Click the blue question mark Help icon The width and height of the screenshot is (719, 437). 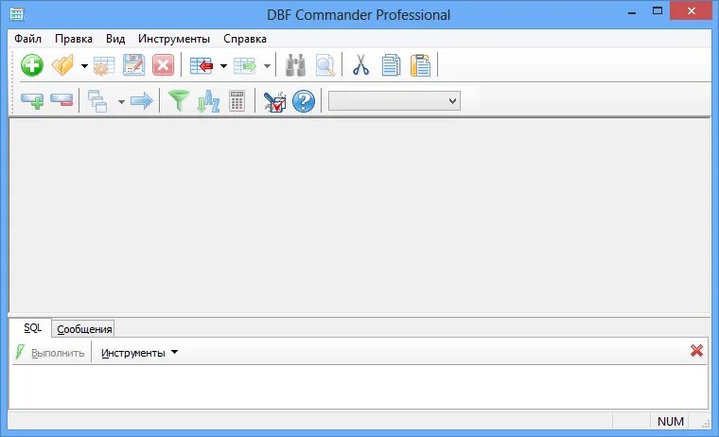tap(304, 101)
